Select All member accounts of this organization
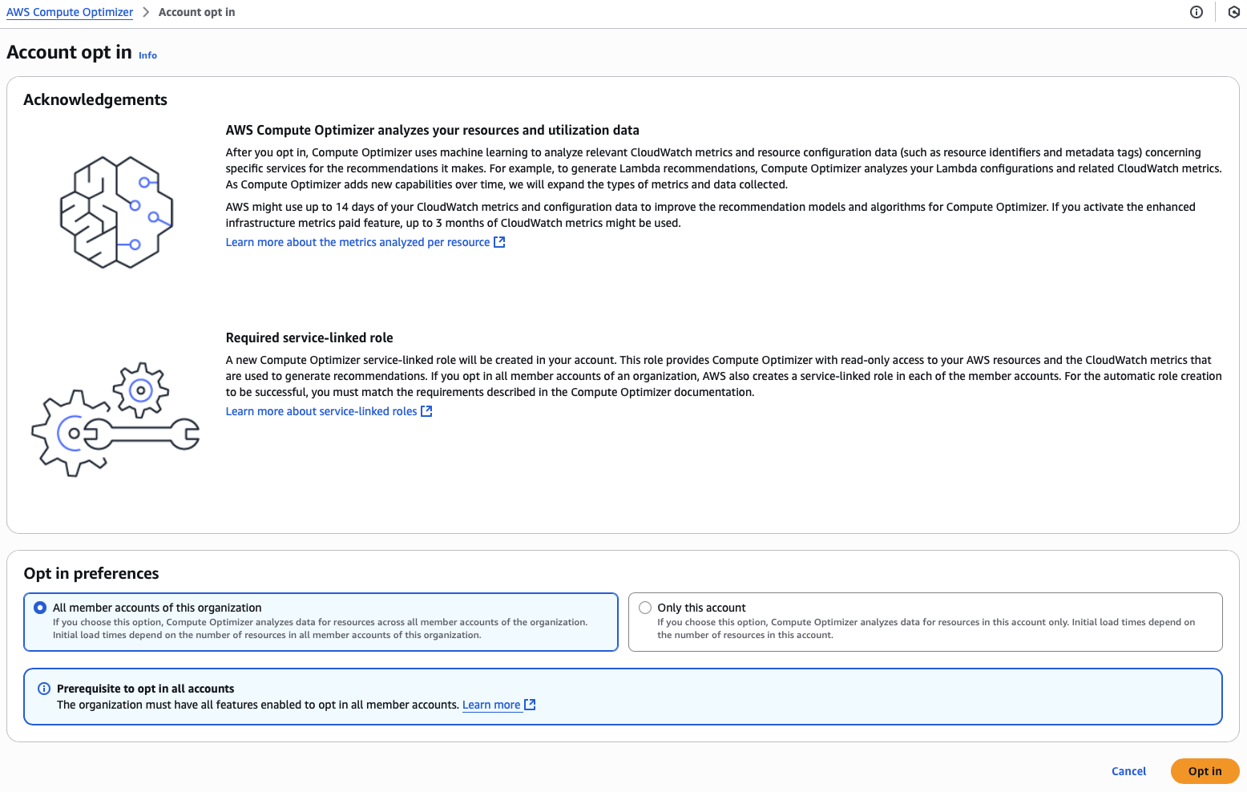 click(40, 608)
